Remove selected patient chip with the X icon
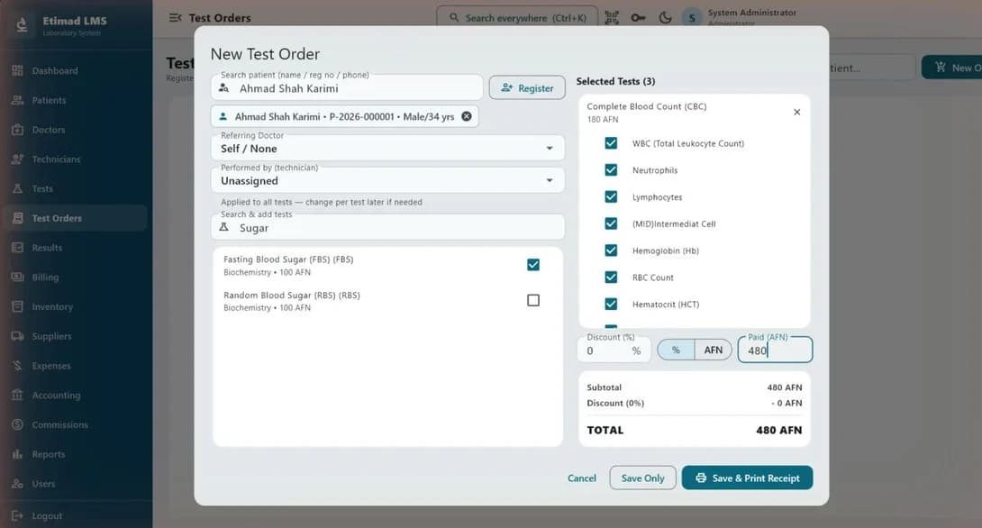Viewport: 982px width, 528px height. [x=467, y=116]
